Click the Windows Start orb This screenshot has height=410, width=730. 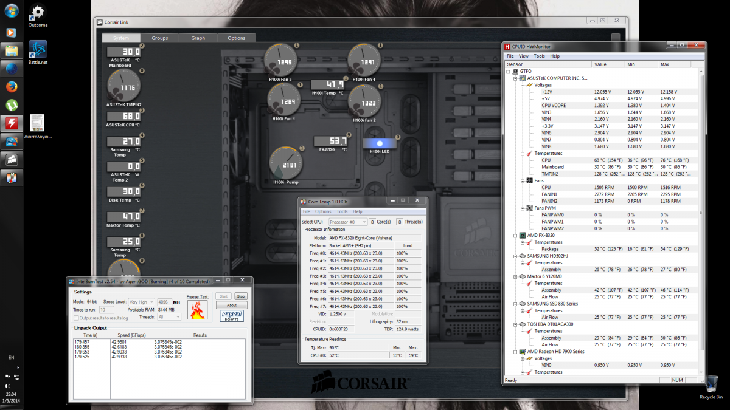click(x=11, y=11)
